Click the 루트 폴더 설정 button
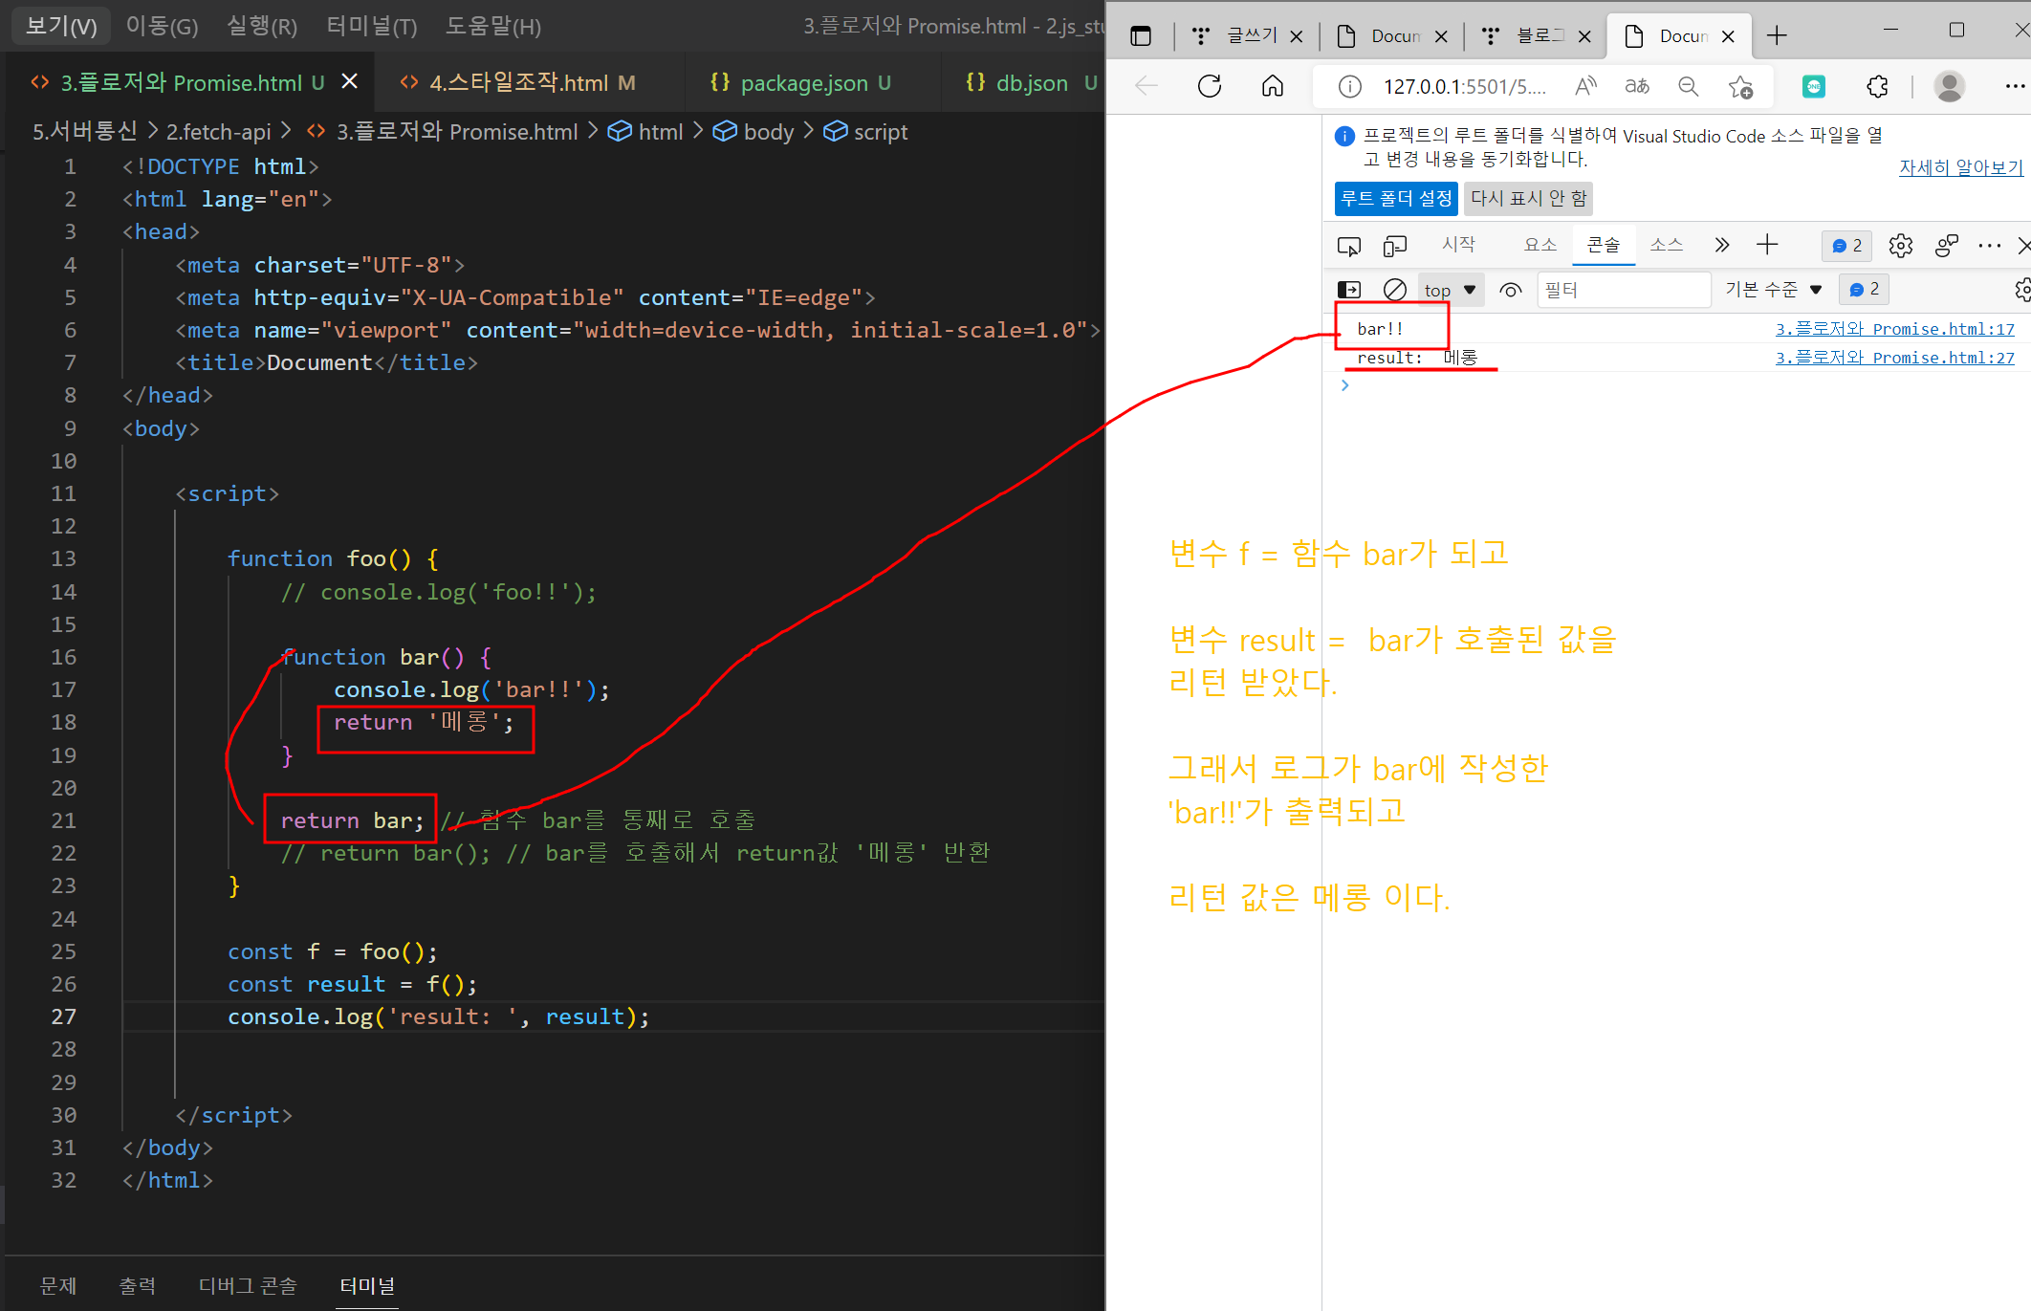 1395,198
